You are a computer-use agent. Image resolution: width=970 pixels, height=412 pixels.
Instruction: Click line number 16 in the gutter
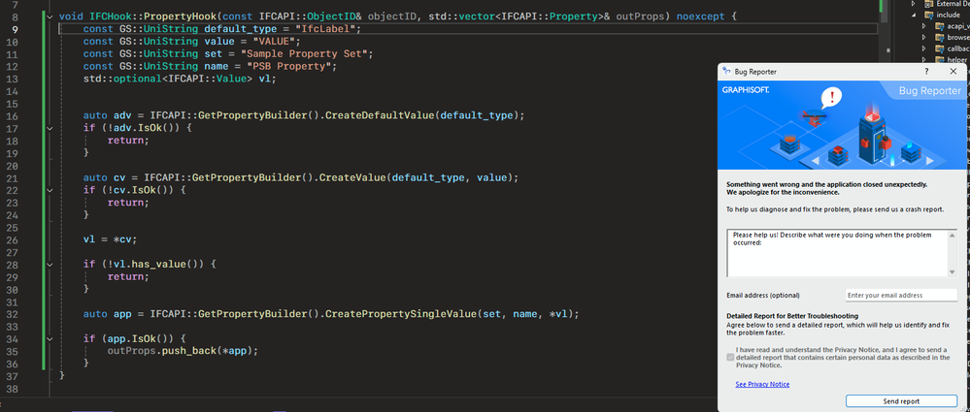12,116
